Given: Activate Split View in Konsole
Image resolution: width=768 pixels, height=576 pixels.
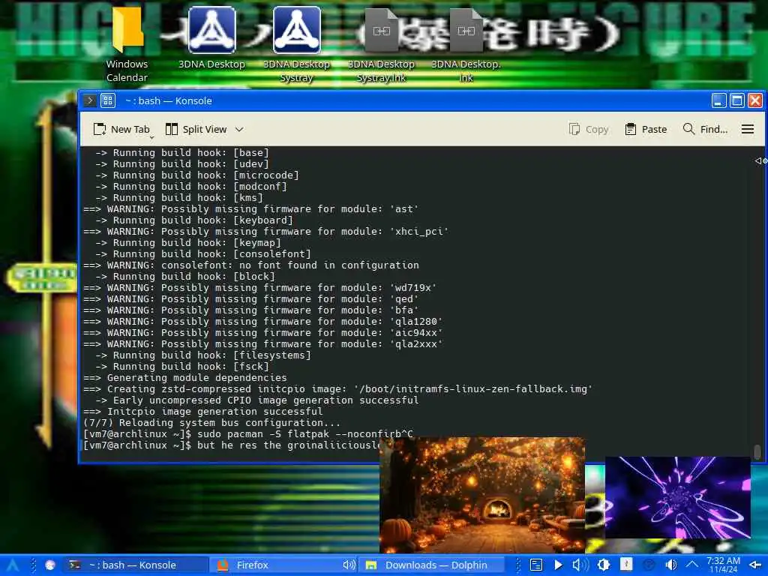Looking at the screenshot, I should pos(196,129).
